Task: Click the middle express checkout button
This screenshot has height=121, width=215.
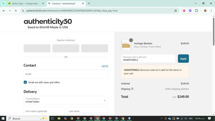Action: click(66, 48)
